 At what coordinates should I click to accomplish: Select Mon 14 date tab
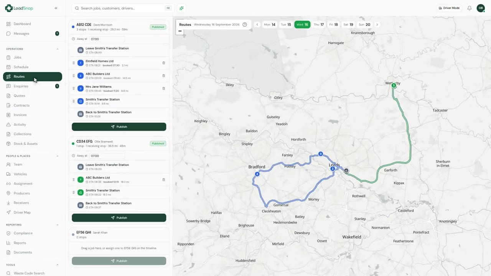[x=270, y=25]
